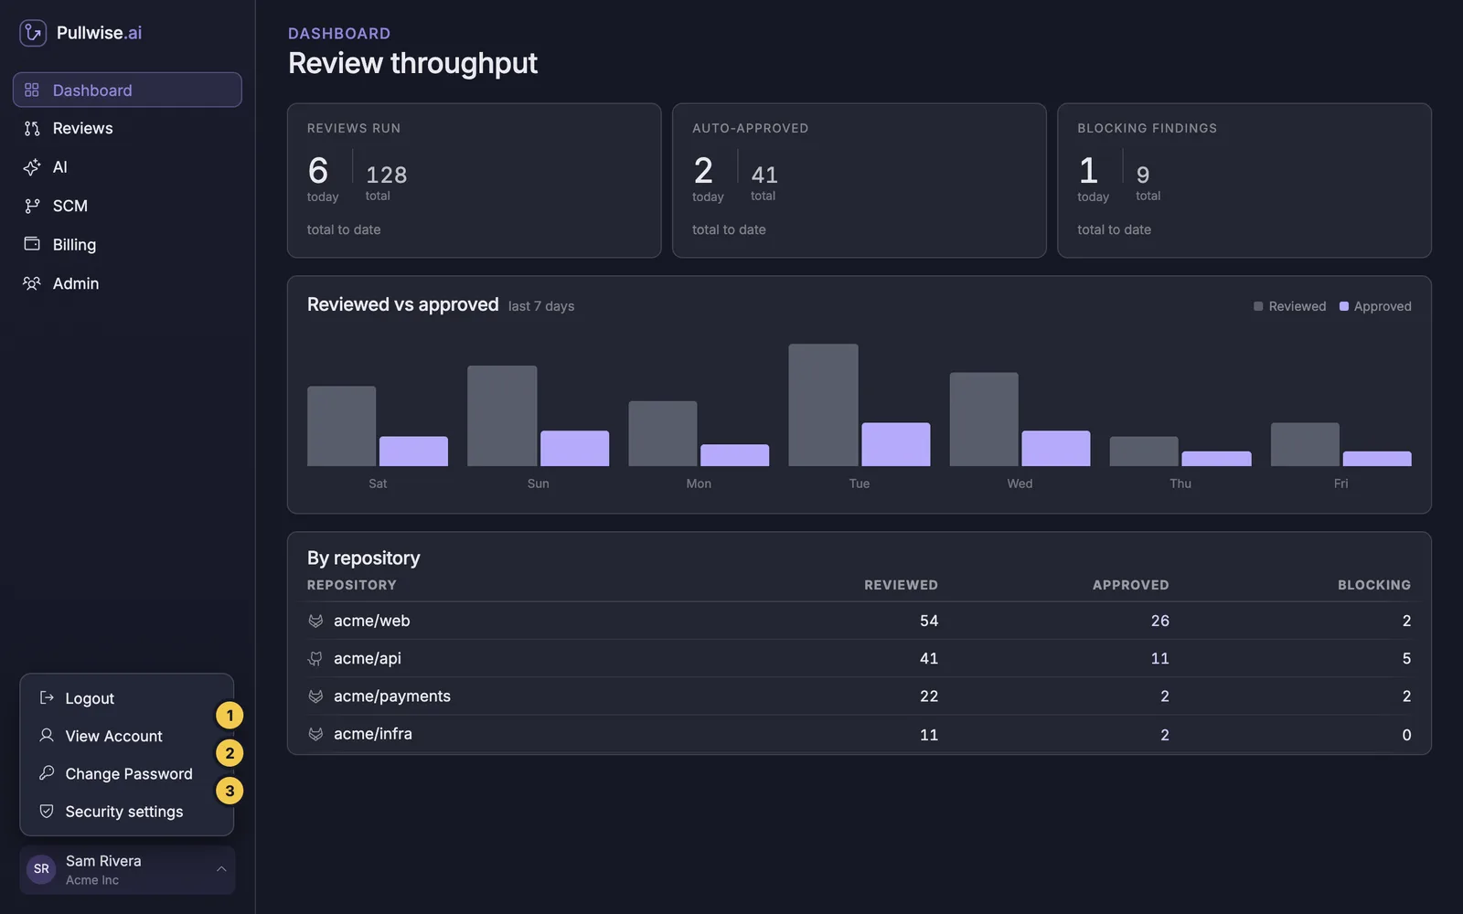The image size is (1463, 914).
Task: Click Wednesday's gray Reviewed bar
Action: tap(984, 419)
